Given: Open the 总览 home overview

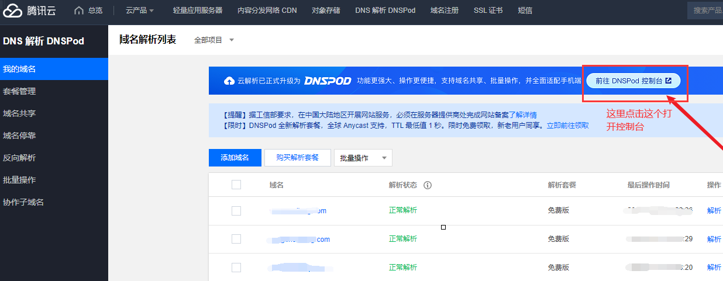Looking at the screenshot, I should 88,11.
